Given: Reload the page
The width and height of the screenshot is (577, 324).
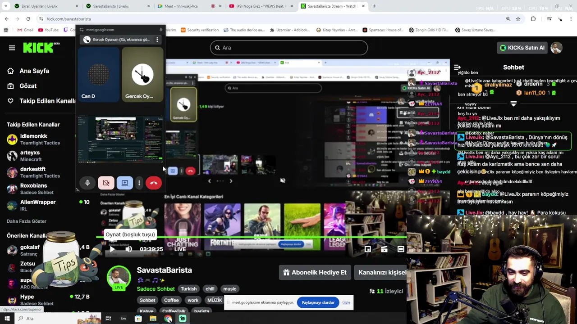Looking at the screenshot, I should click(x=28, y=19).
